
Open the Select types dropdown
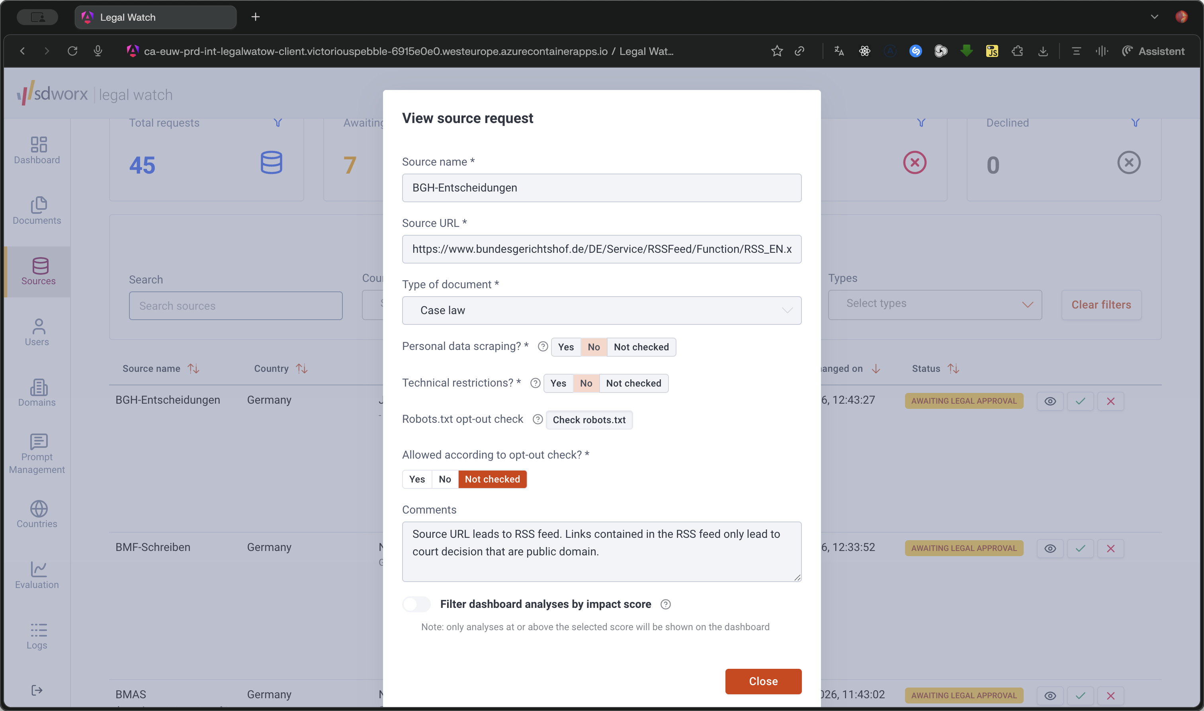(x=935, y=304)
